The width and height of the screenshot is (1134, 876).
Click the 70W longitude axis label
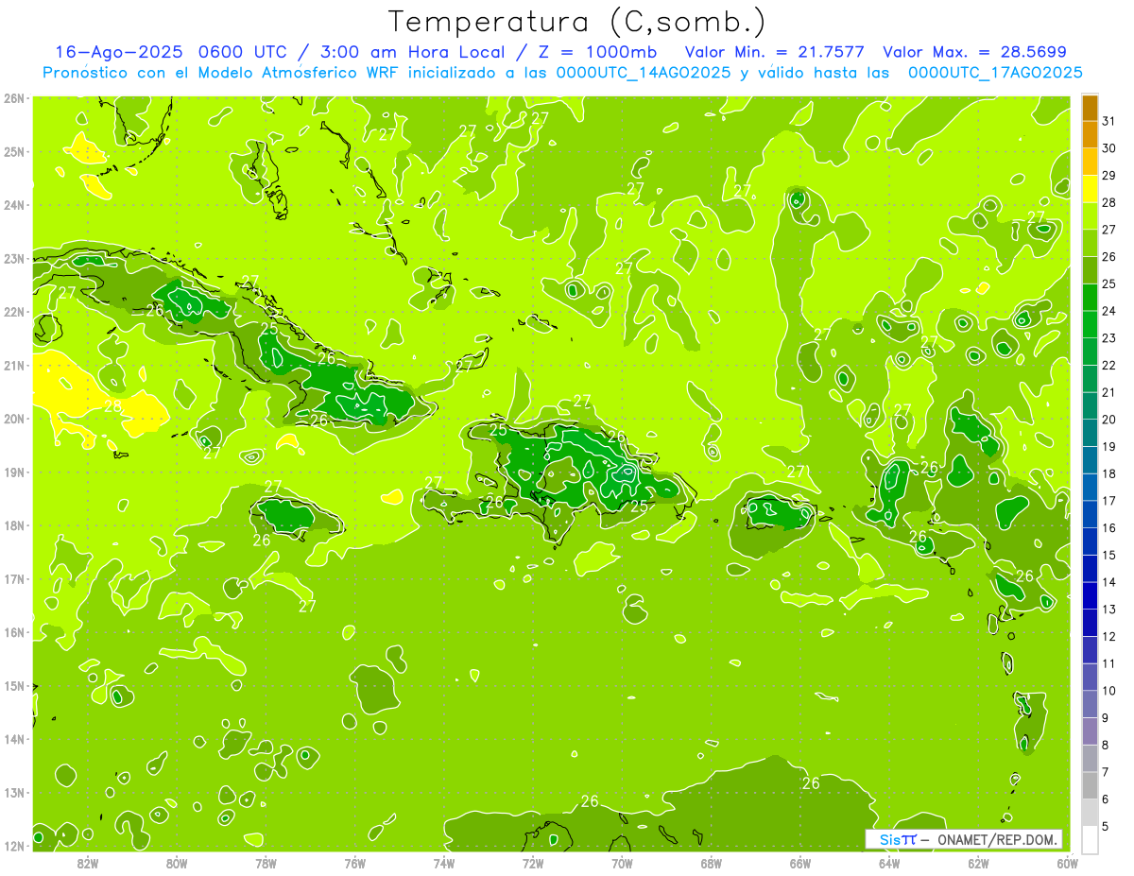(622, 863)
